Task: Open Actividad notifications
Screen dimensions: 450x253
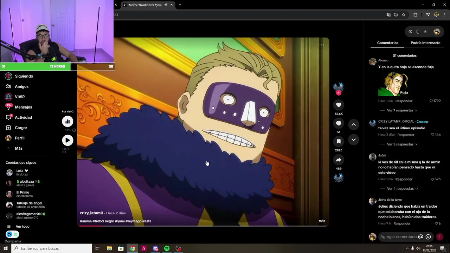Action: point(23,117)
